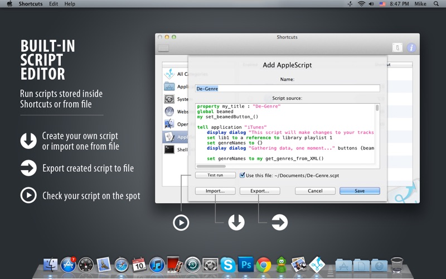Click the 'tell application "iTunes"' line
Image resolution: width=446 pixels, height=279 pixels.
232,127
